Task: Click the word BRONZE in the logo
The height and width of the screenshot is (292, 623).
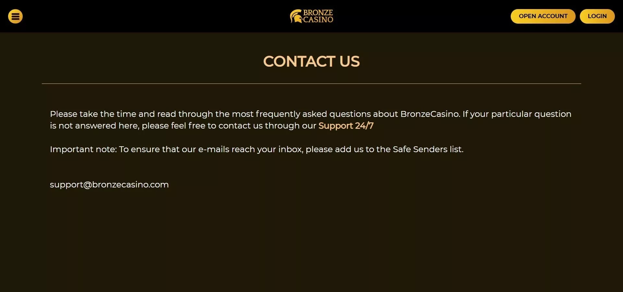Action: (318, 13)
